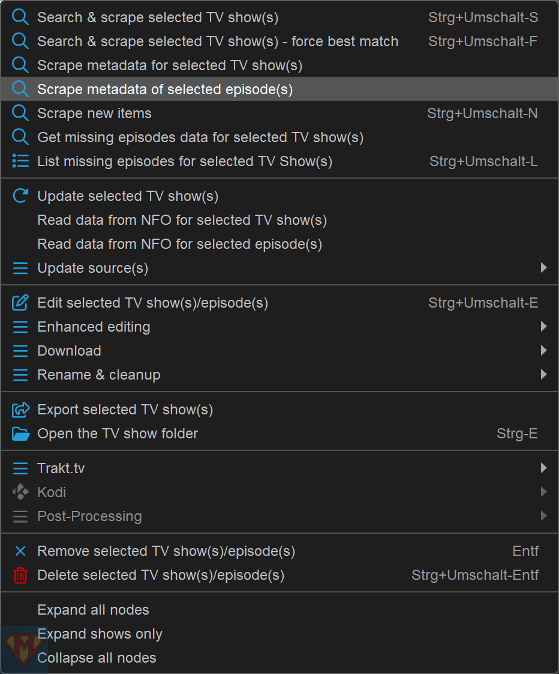Click the export share icon

point(20,410)
